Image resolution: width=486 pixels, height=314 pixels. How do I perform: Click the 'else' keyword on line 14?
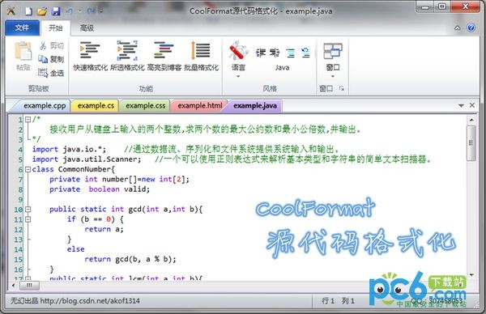point(75,249)
